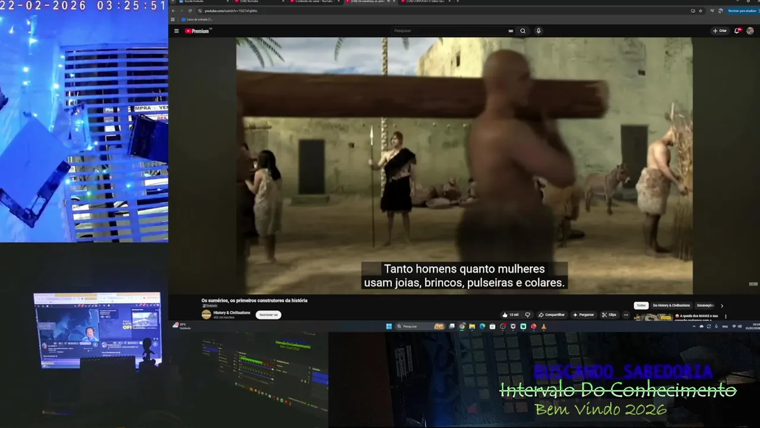Click the taskbar Pesquisar search box

click(420, 326)
